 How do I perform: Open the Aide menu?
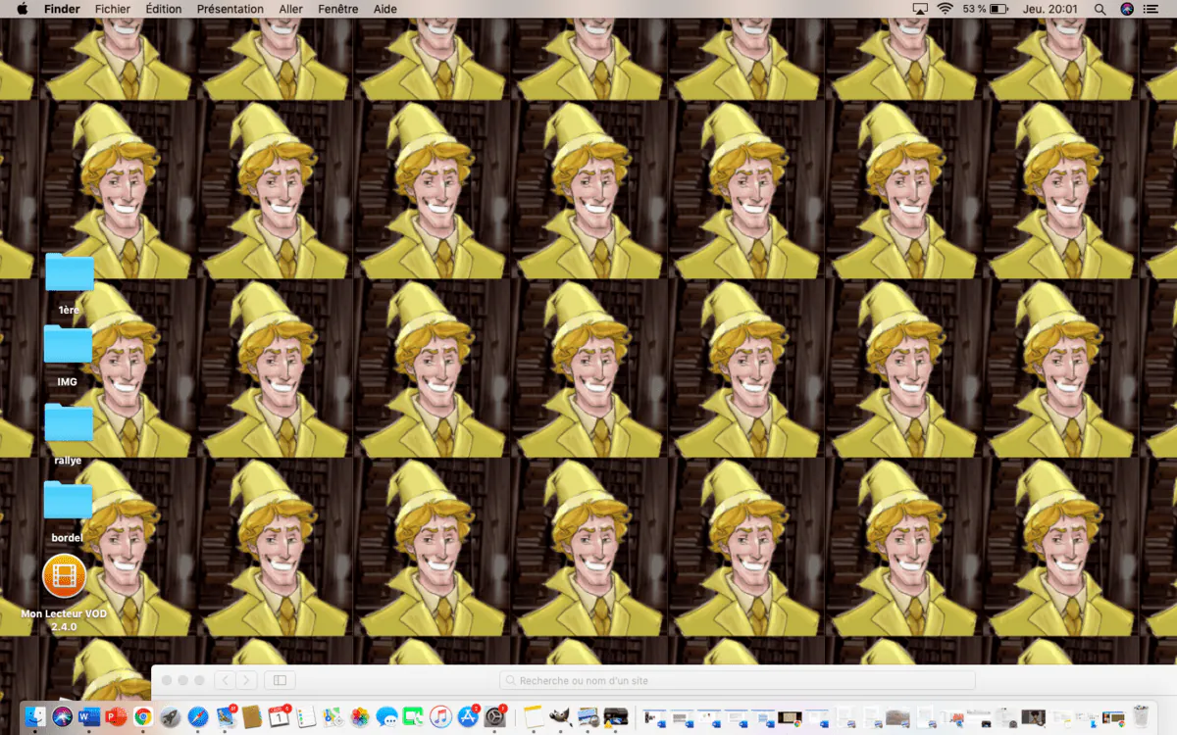385,9
